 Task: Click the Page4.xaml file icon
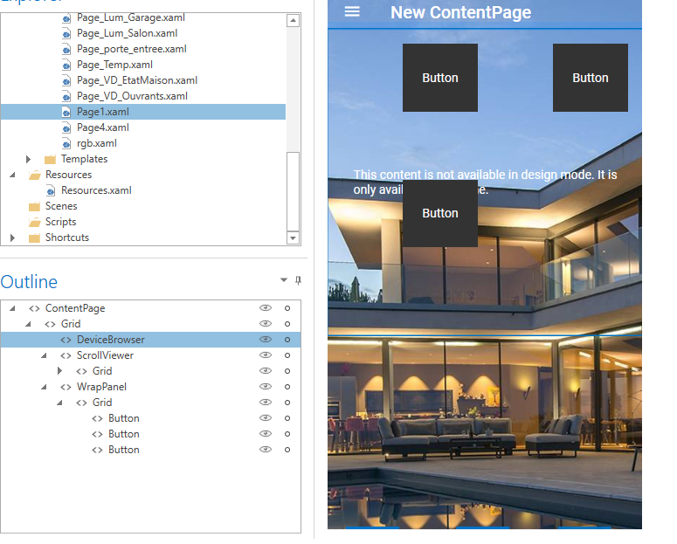click(x=66, y=127)
